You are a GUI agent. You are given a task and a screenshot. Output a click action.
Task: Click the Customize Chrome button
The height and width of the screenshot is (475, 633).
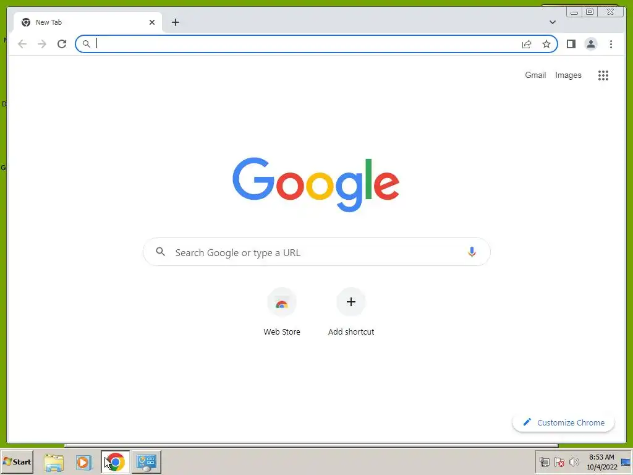coord(564,422)
